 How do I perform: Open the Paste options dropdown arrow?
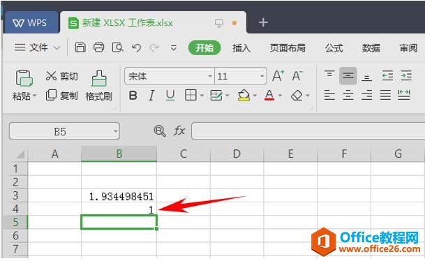click(34, 96)
